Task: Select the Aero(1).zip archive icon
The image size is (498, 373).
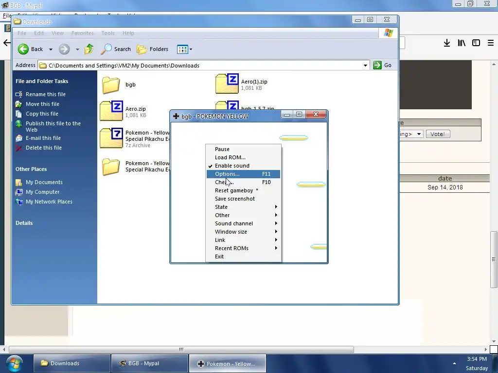Action: (x=227, y=84)
